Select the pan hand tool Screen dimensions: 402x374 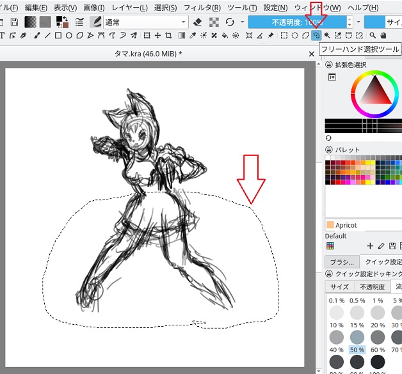383,35
